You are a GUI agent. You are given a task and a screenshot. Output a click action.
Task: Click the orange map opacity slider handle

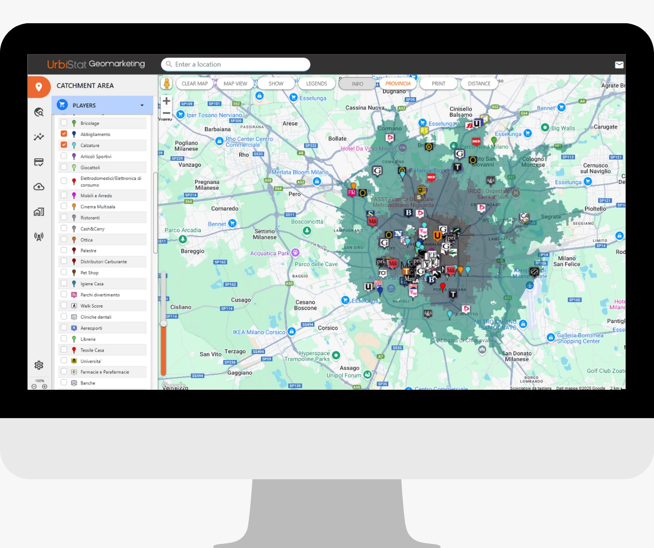(x=163, y=323)
